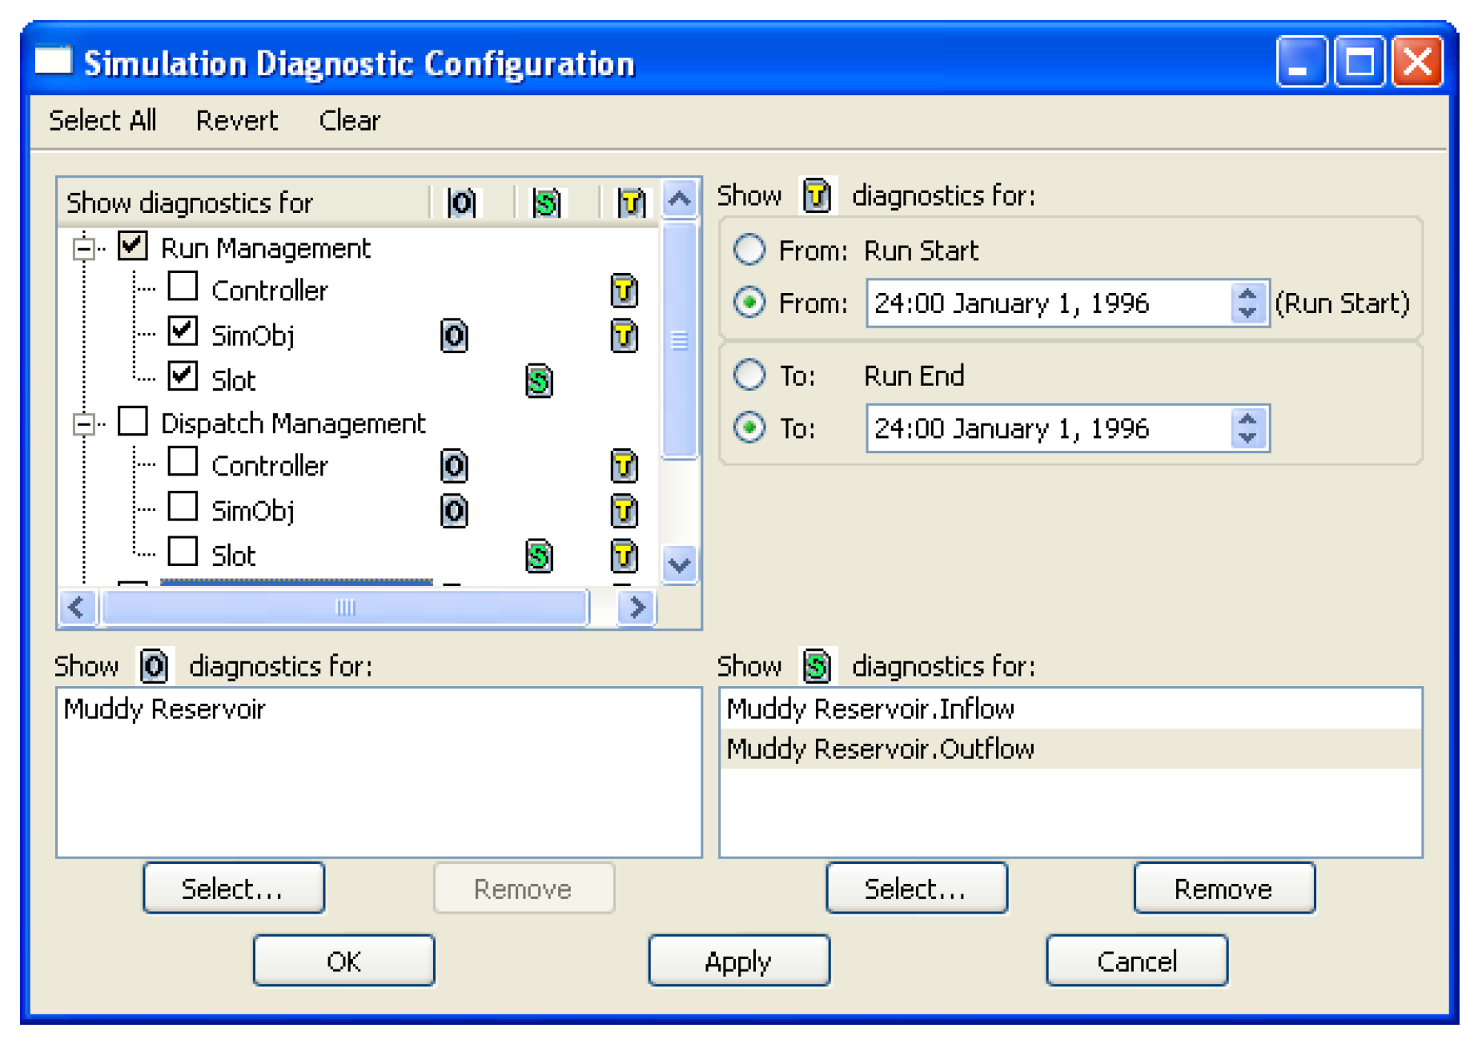Uncheck the Run Management checkbox
The height and width of the screenshot is (1044, 1478).
133,246
